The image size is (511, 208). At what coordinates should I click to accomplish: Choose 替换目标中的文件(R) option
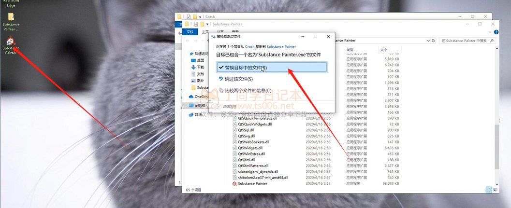tap(272, 68)
